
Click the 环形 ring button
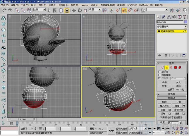164,86
